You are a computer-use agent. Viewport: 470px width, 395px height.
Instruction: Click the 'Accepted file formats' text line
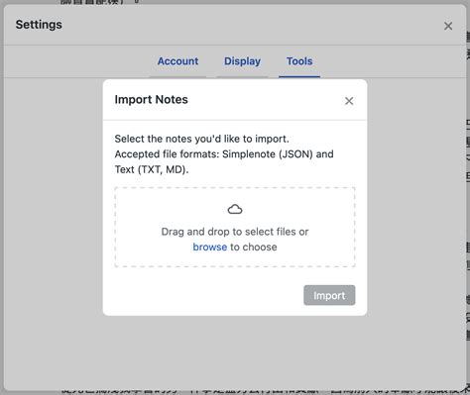pyautogui.click(x=224, y=154)
